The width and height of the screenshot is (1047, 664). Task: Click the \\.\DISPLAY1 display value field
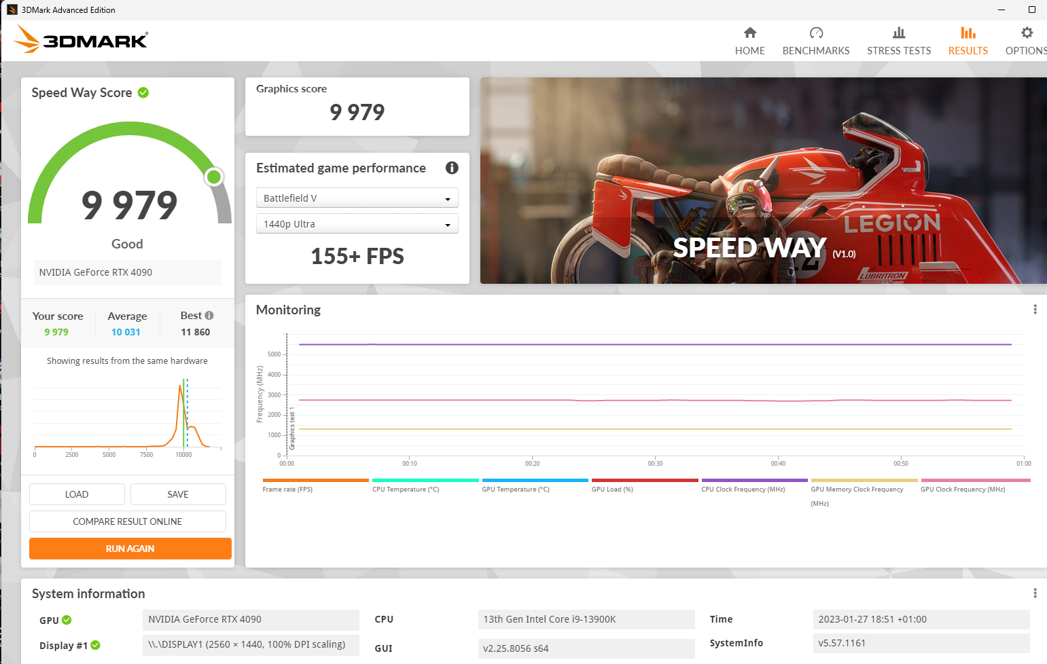[x=251, y=645]
